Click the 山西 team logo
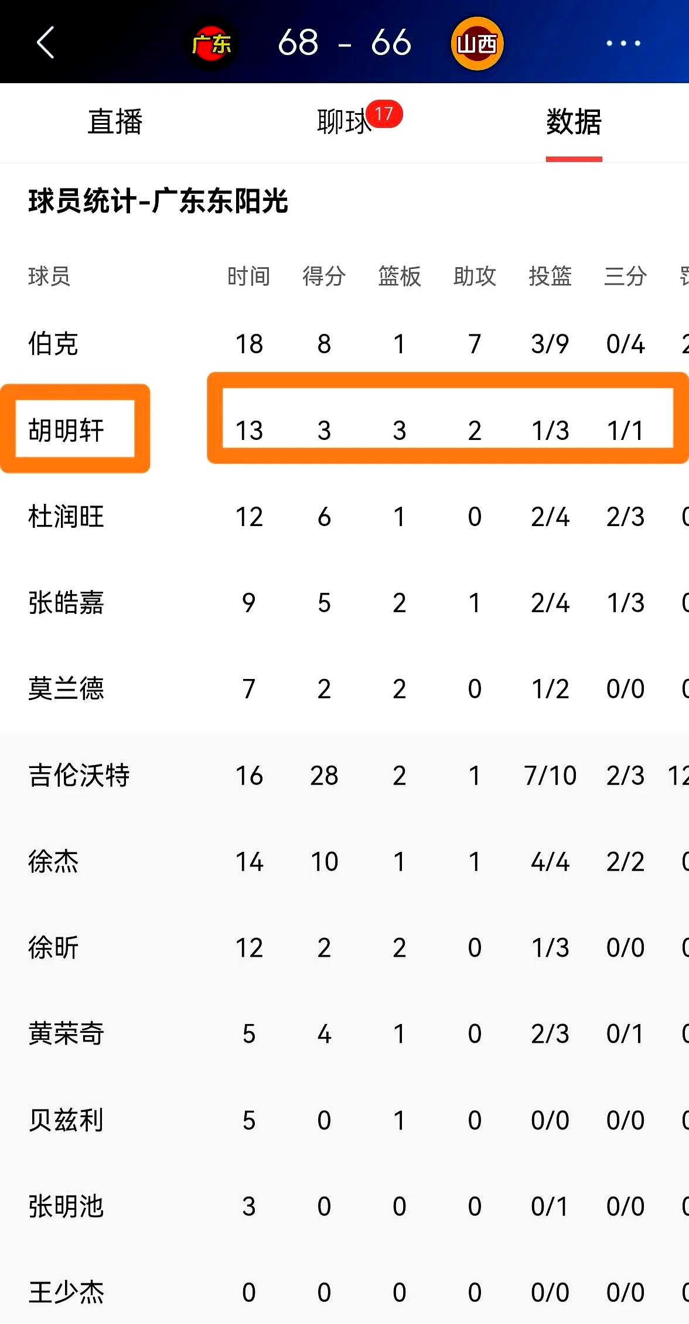Image resolution: width=689 pixels, height=1324 pixels. point(477,43)
